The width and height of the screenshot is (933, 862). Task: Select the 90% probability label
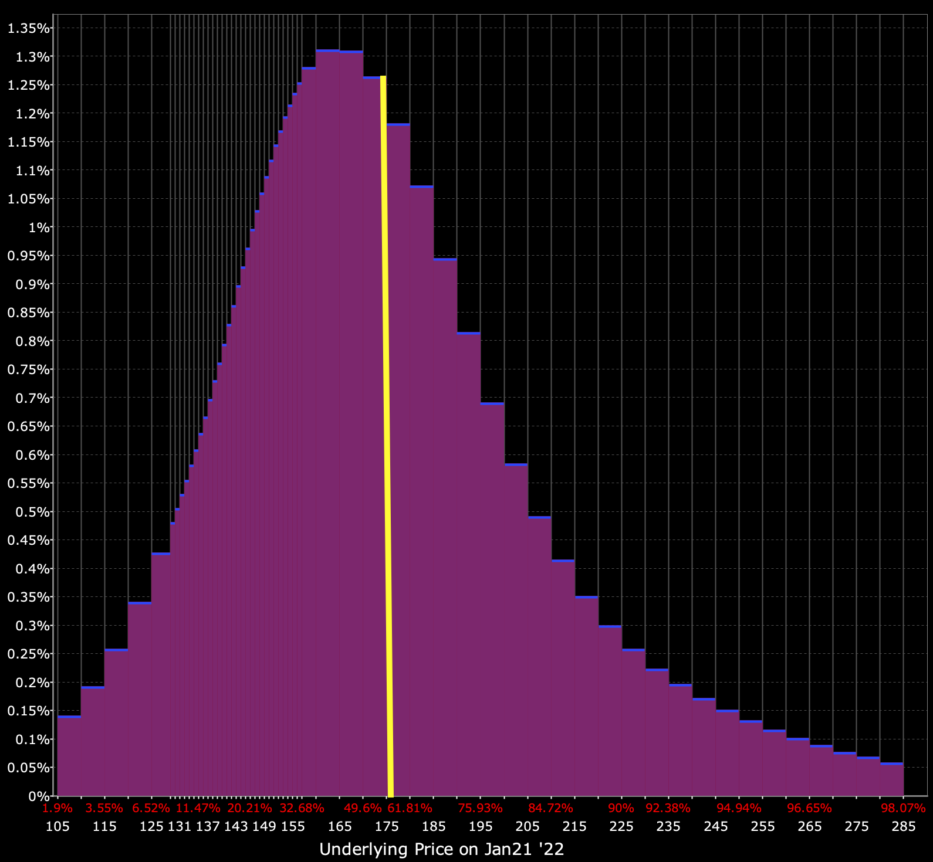(x=621, y=808)
